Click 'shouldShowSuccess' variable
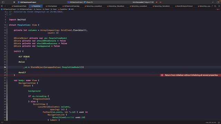This screenshot has height=124, width=221. [47, 43]
